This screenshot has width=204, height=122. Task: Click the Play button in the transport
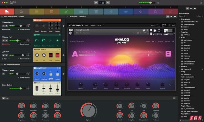[96, 3]
